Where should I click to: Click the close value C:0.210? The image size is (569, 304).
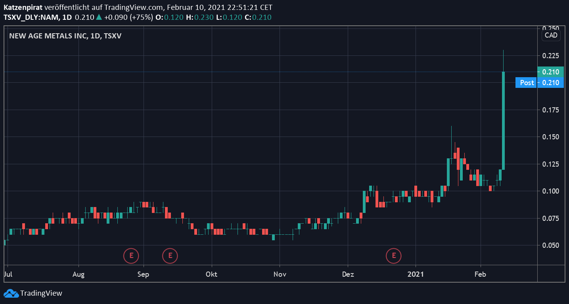pos(259,17)
